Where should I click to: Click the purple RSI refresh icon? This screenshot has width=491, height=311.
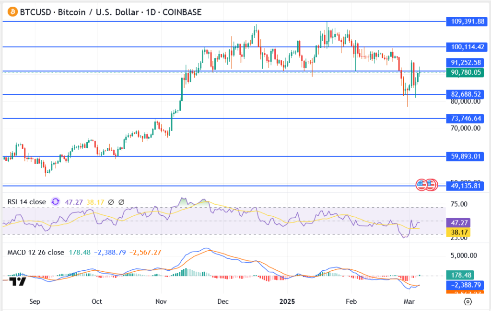pos(55,202)
